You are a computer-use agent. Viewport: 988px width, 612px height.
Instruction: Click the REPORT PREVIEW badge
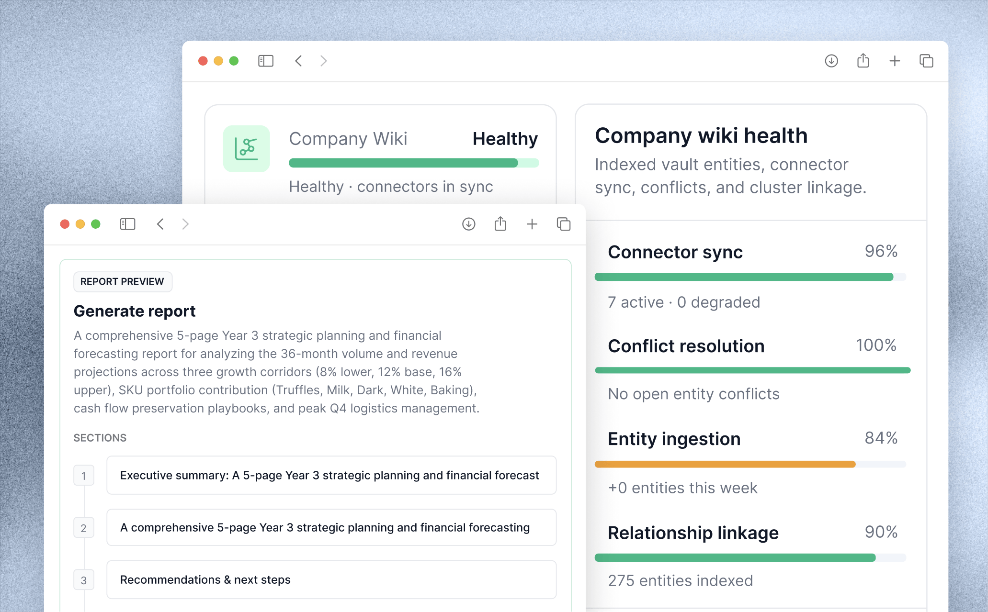(123, 281)
